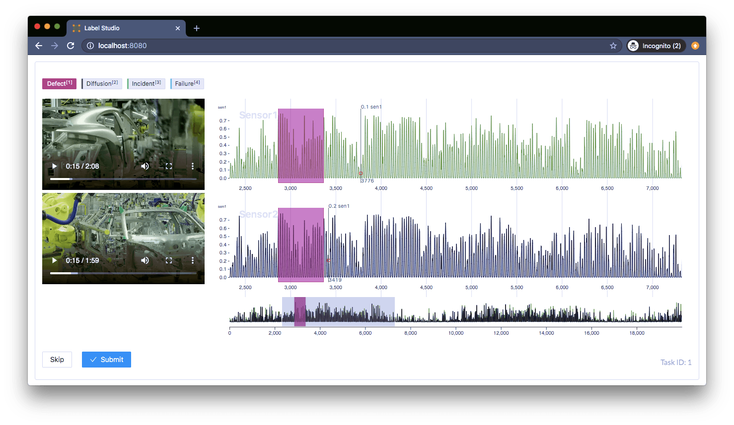Seek the top video progress bar
Image resolution: width=734 pixels, height=425 pixels.
pos(123,179)
